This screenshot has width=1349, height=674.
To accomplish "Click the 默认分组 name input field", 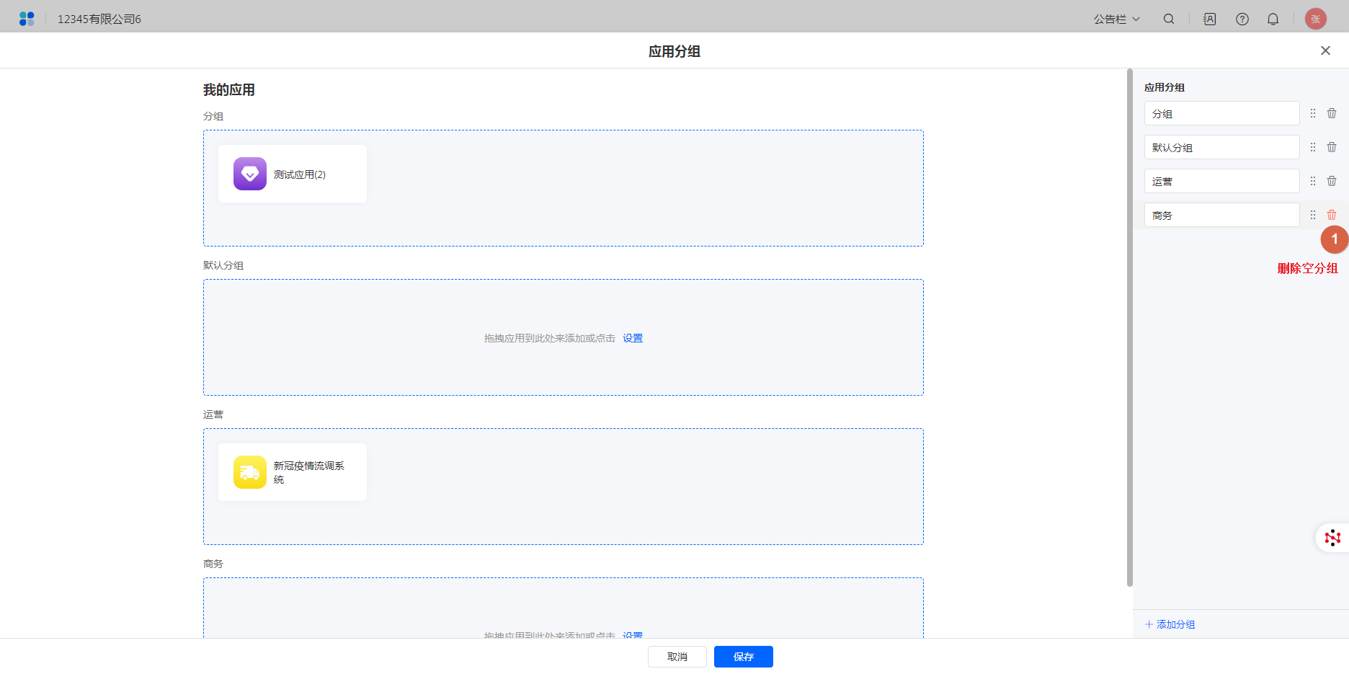I will pos(1221,147).
